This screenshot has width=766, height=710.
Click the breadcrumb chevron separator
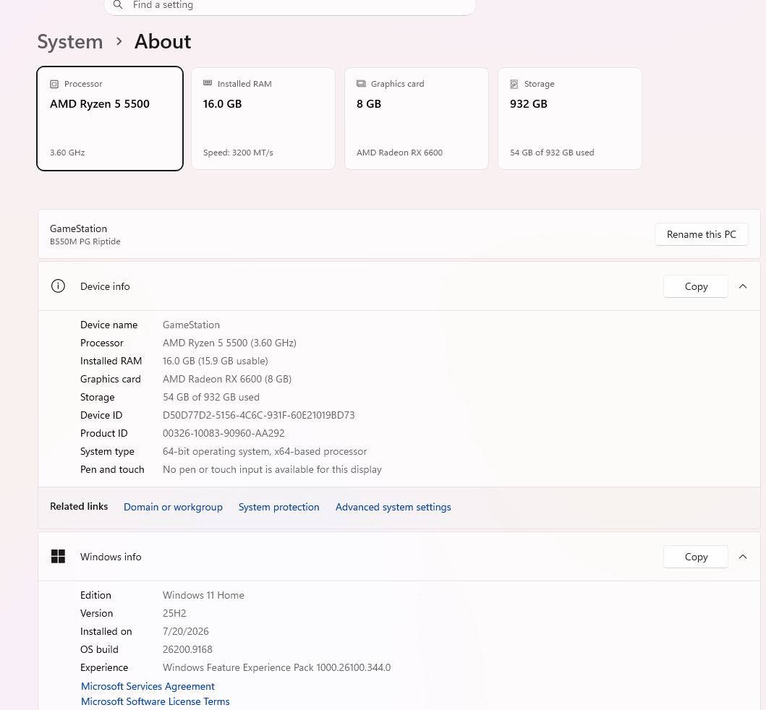(x=119, y=41)
